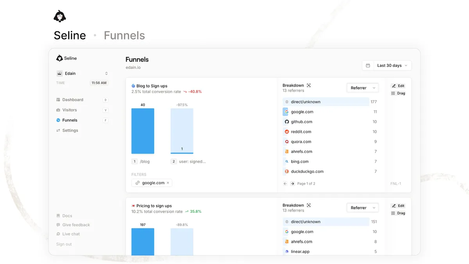The image size is (469, 264).
Task: Click the linear.app referrer icon
Action: point(287,251)
